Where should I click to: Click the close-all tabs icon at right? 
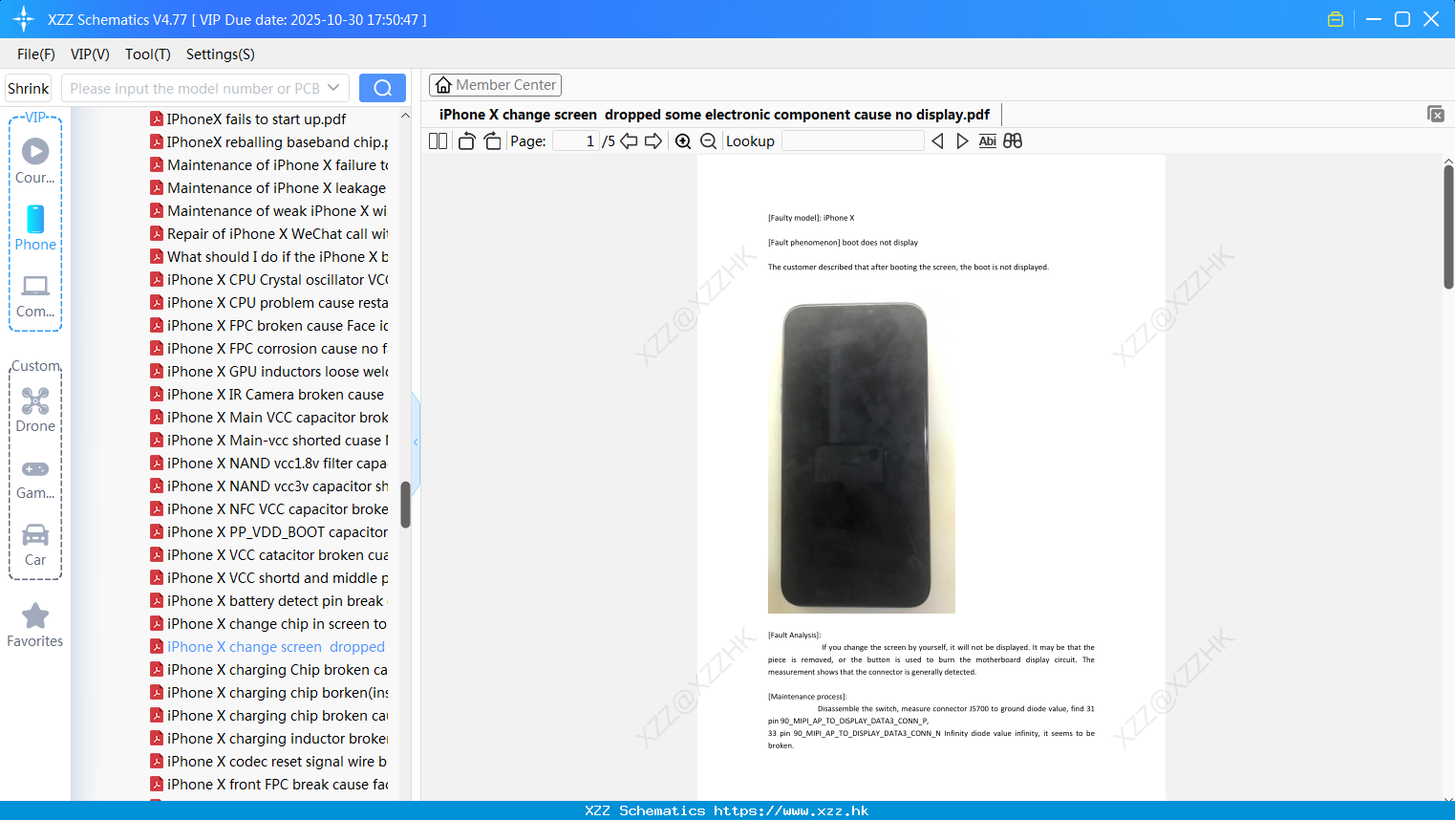click(x=1436, y=114)
